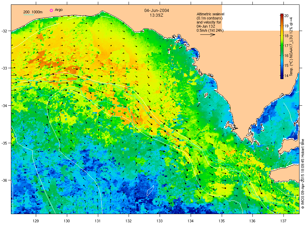Click the IMOS copyright timestamp text

point(303,174)
